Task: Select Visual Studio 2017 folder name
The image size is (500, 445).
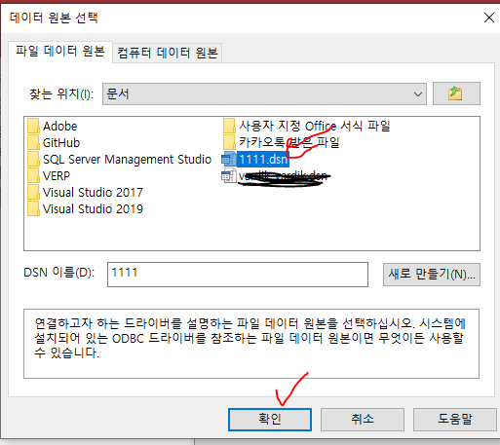Action: (x=93, y=193)
